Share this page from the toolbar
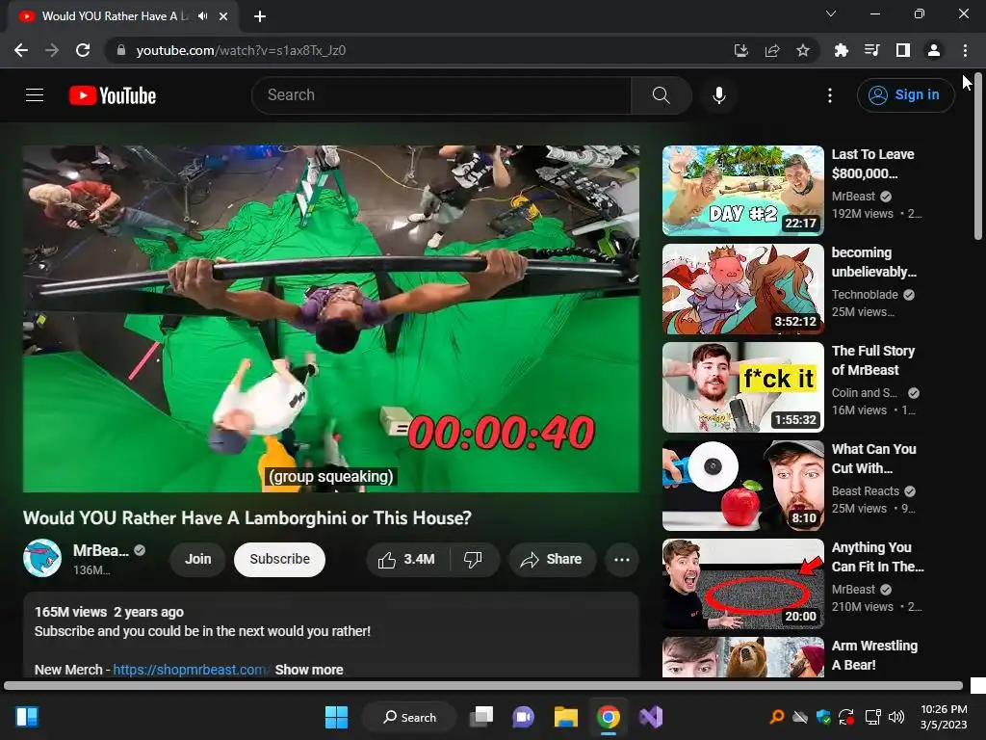 pyautogui.click(x=772, y=50)
